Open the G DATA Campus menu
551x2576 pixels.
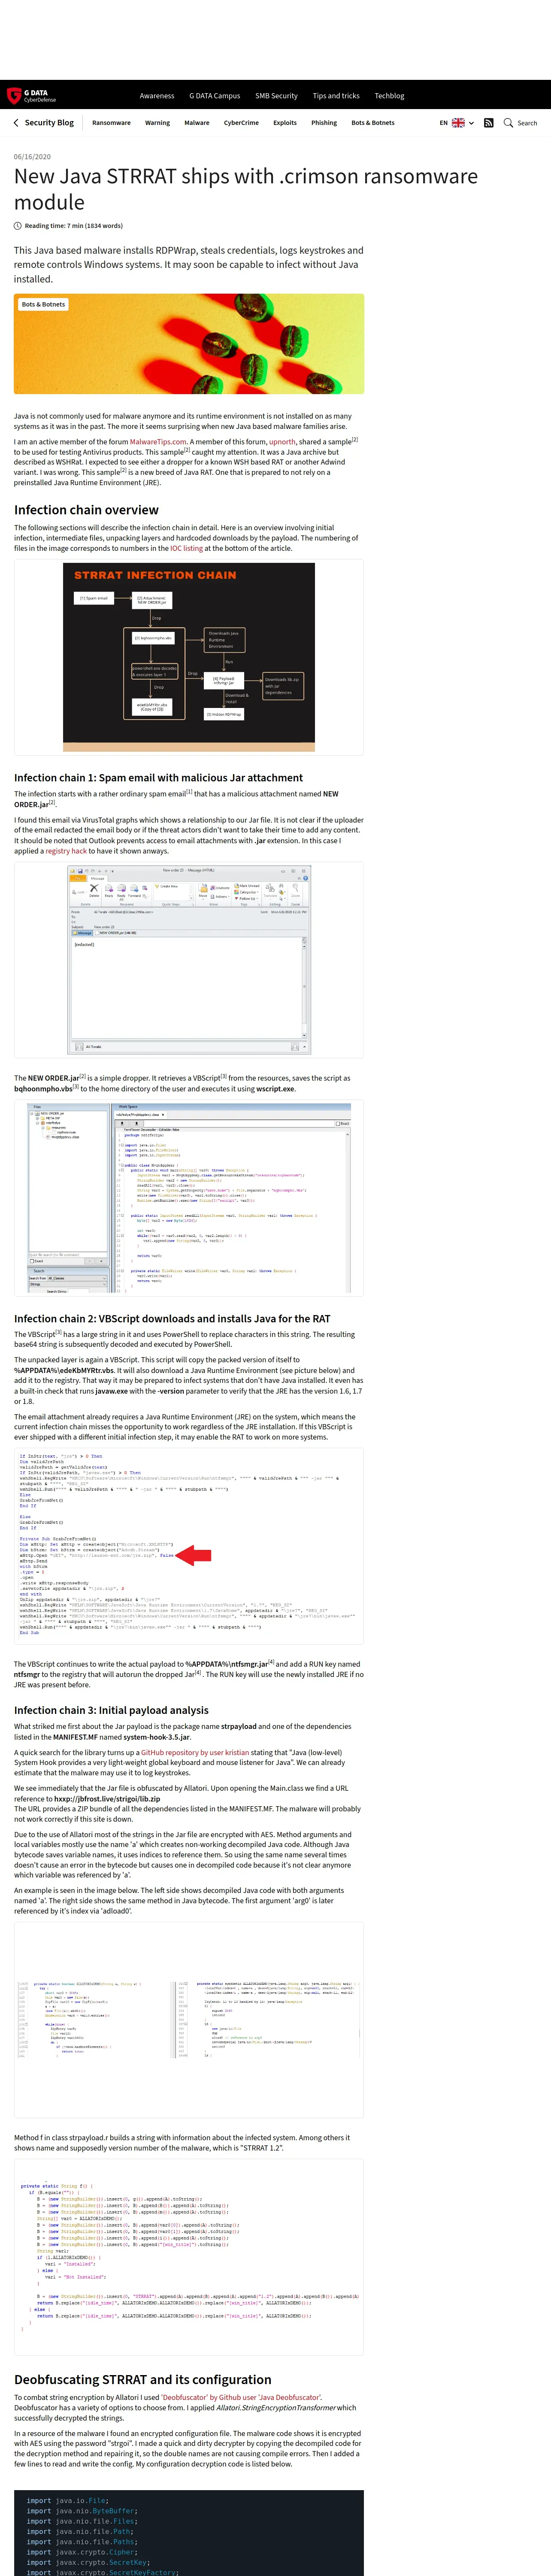pyautogui.click(x=215, y=96)
